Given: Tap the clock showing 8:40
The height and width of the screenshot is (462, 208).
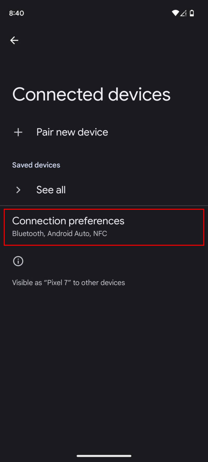Looking at the screenshot, I should 16,13.
